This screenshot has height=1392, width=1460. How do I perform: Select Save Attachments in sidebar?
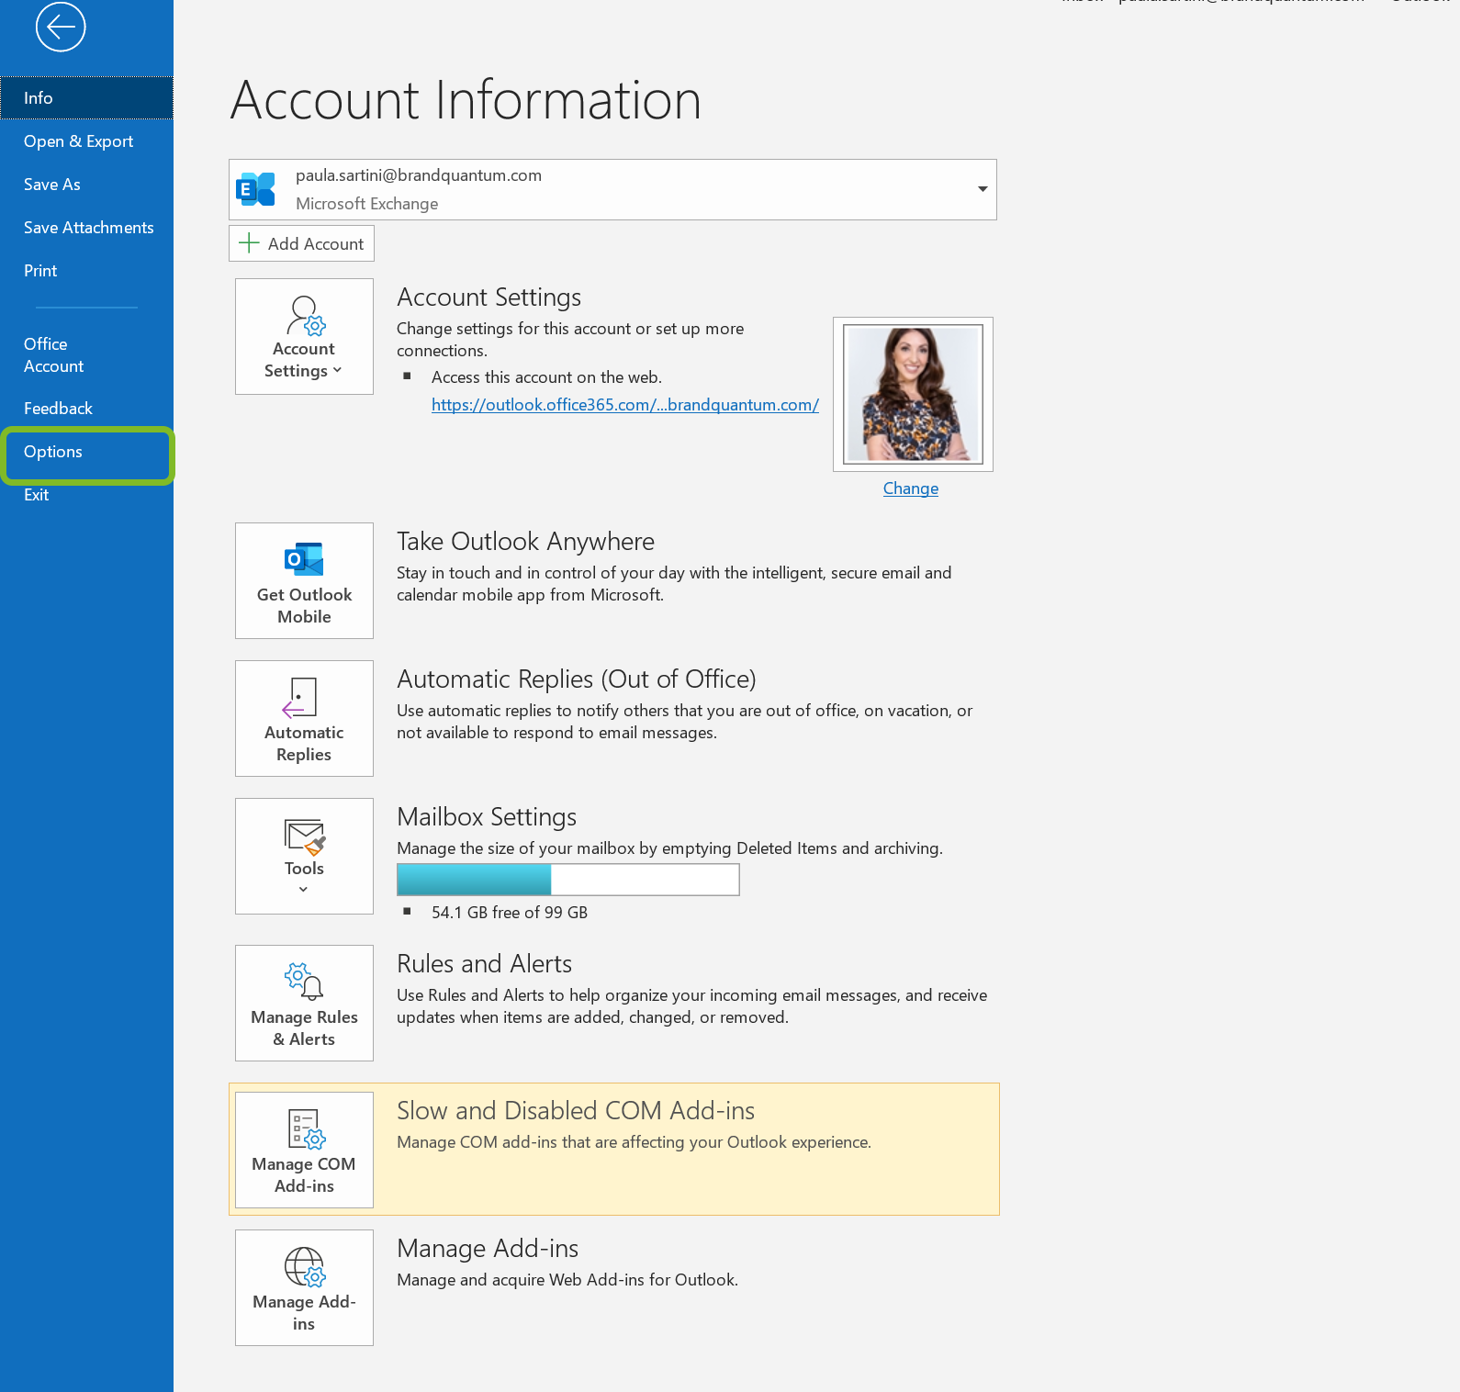pyautogui.click(x=86, y=228)
